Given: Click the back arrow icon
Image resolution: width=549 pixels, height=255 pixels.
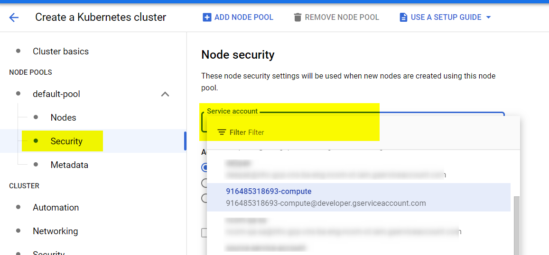Looking at the screenshot, I should (x=14, y=17).
